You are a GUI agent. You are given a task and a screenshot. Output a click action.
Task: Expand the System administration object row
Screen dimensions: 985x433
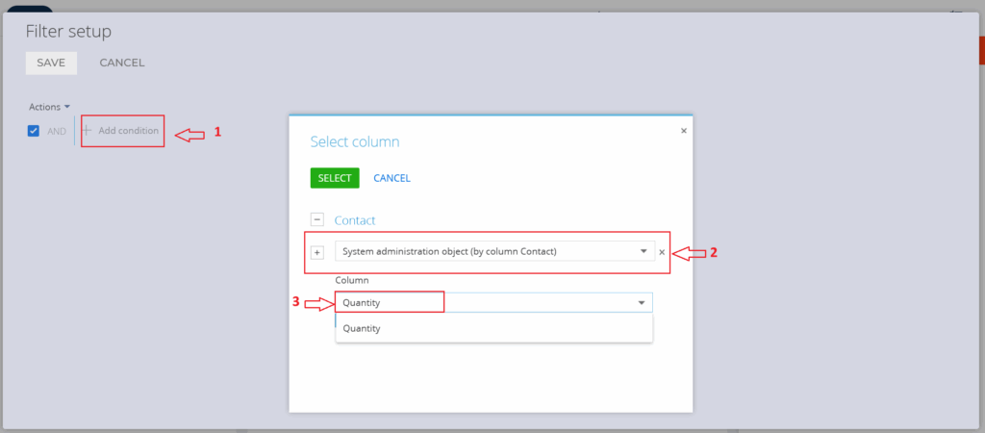(317, 252)
